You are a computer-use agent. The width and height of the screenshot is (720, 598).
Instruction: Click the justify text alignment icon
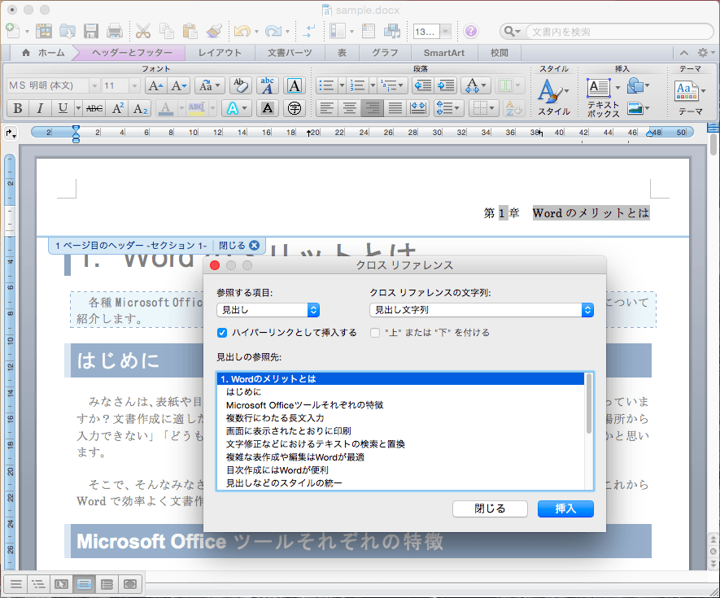[395, 108]
